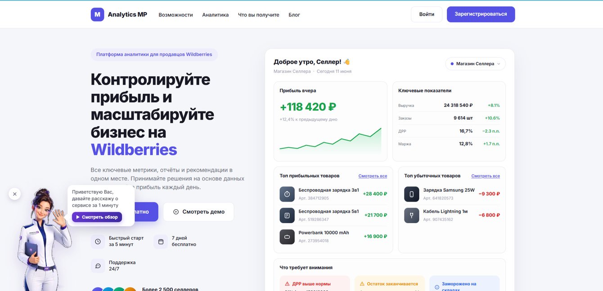The image size is (603, 291).
Task: Click the Смотреть обзор button
Action: (97, 217)
